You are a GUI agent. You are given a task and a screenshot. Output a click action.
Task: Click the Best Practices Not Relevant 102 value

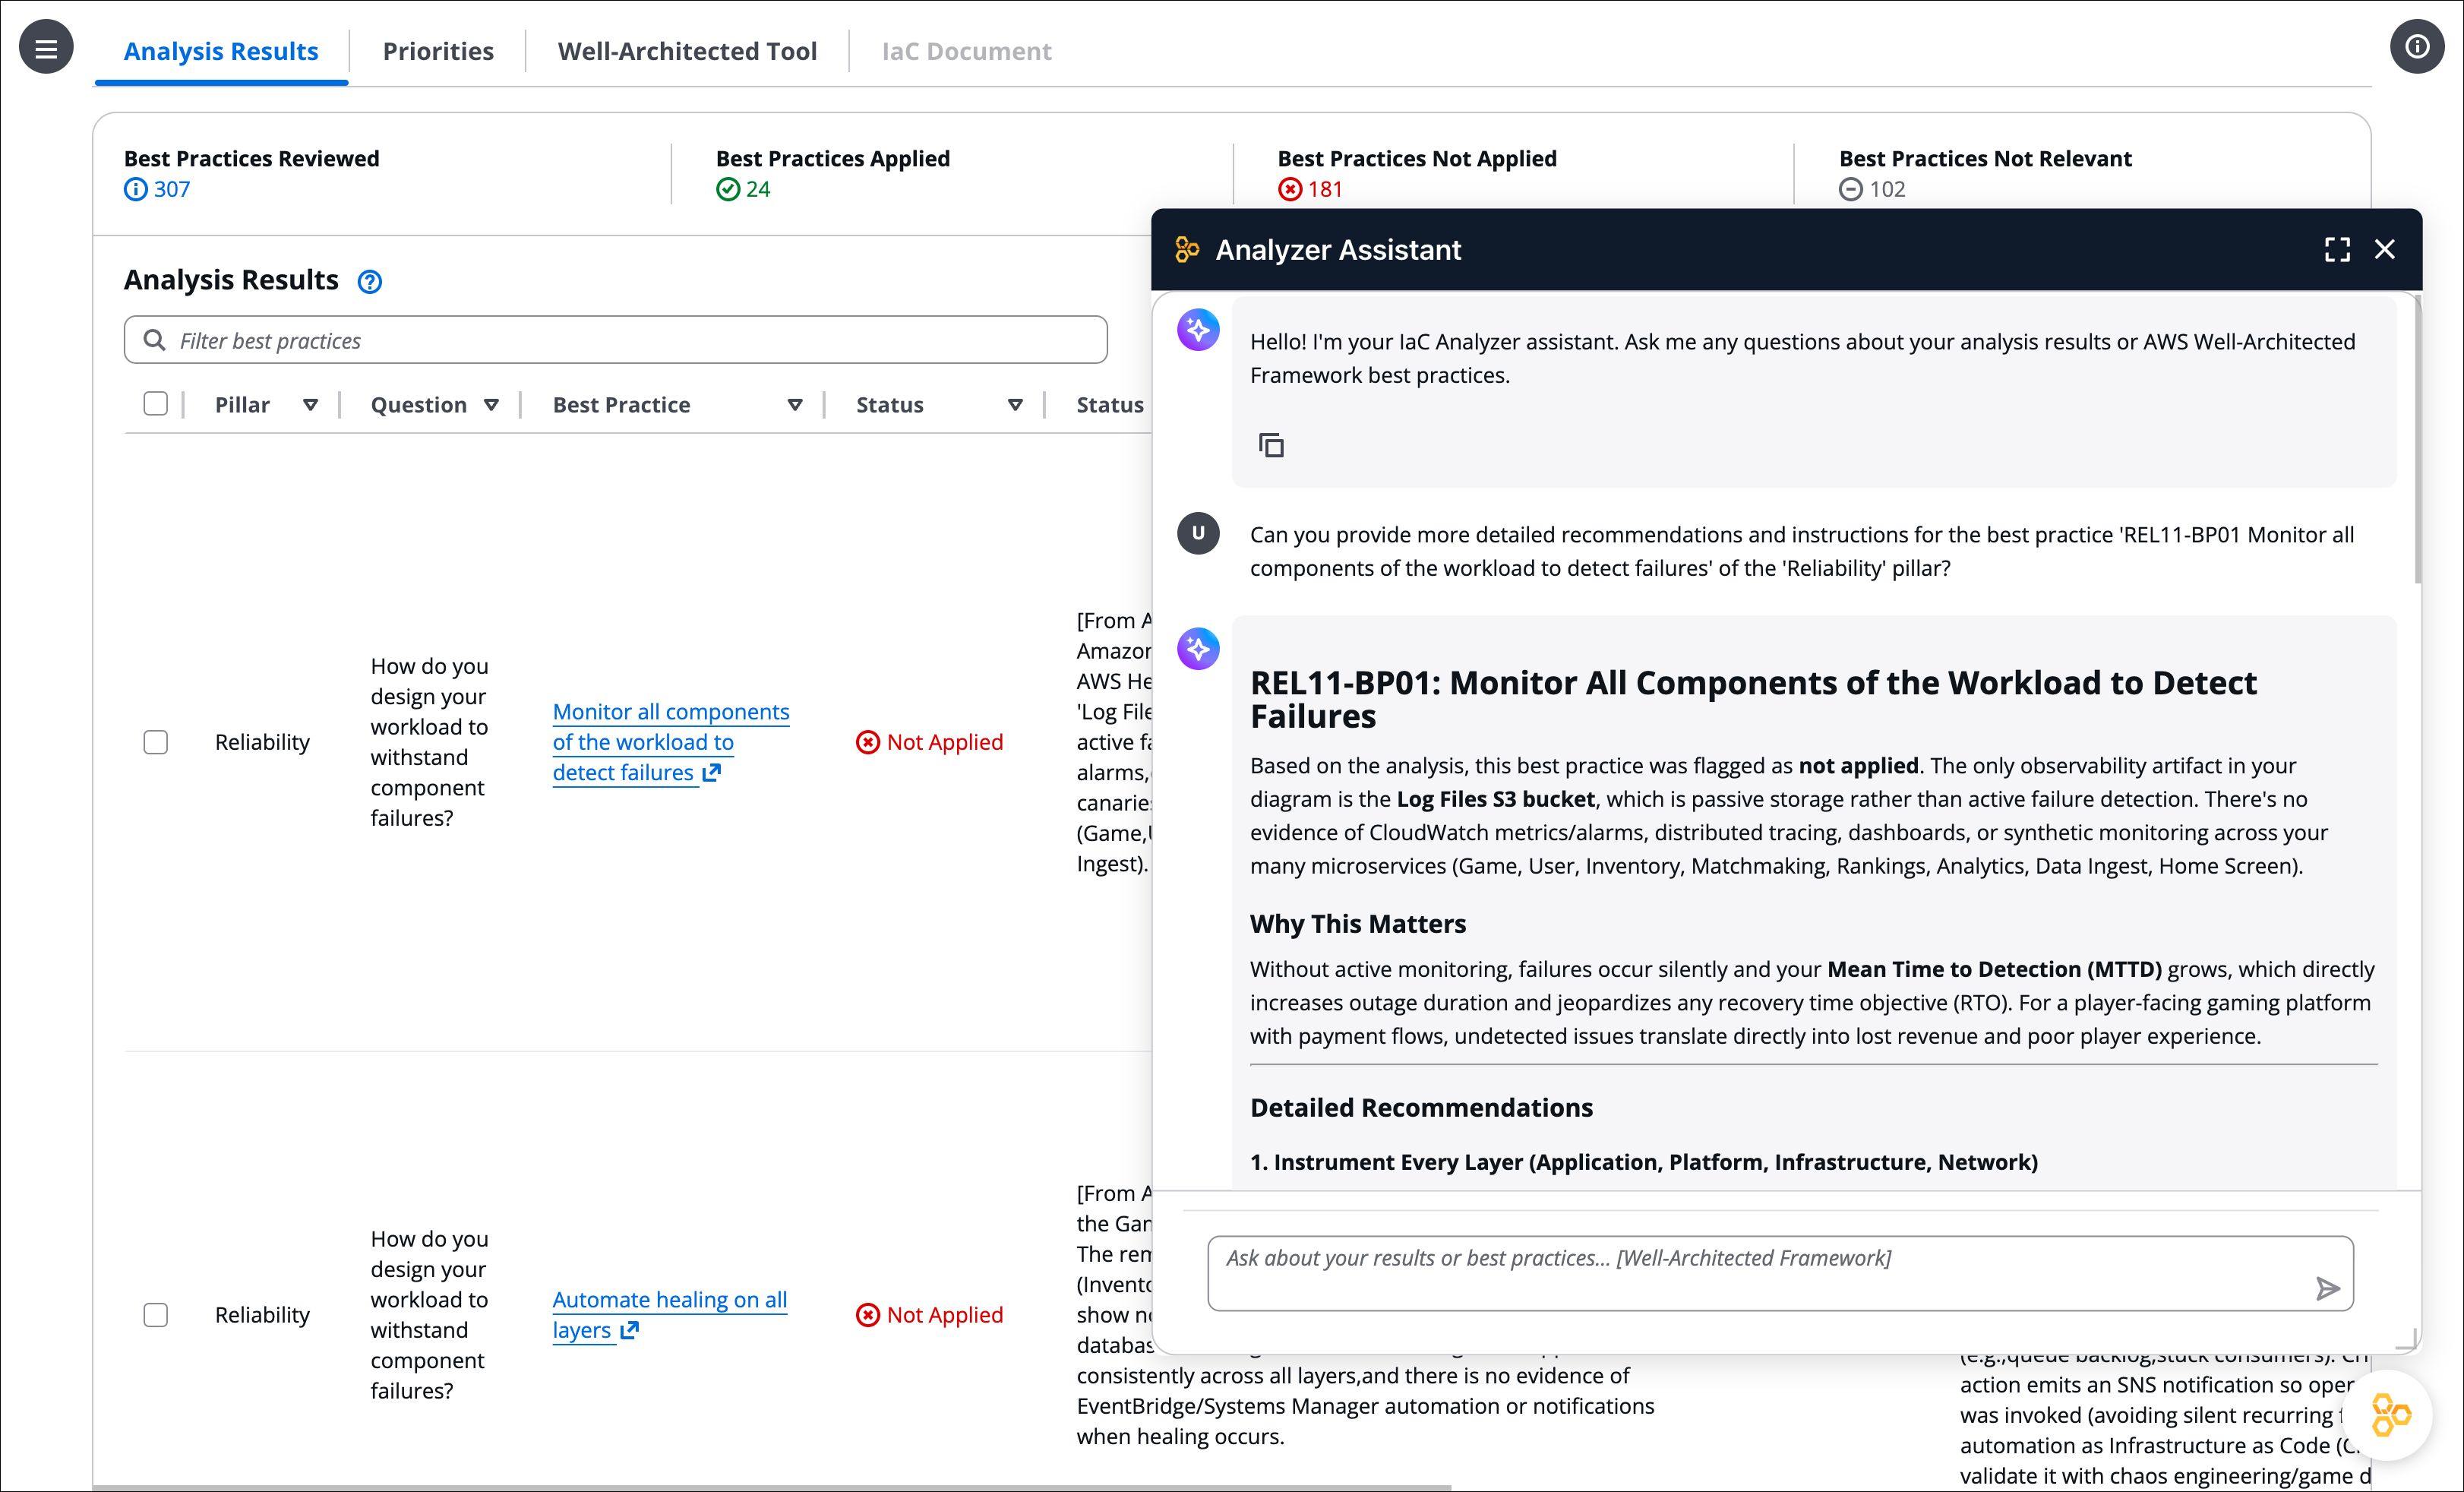pyautogui.click(x=1887, y=189)
